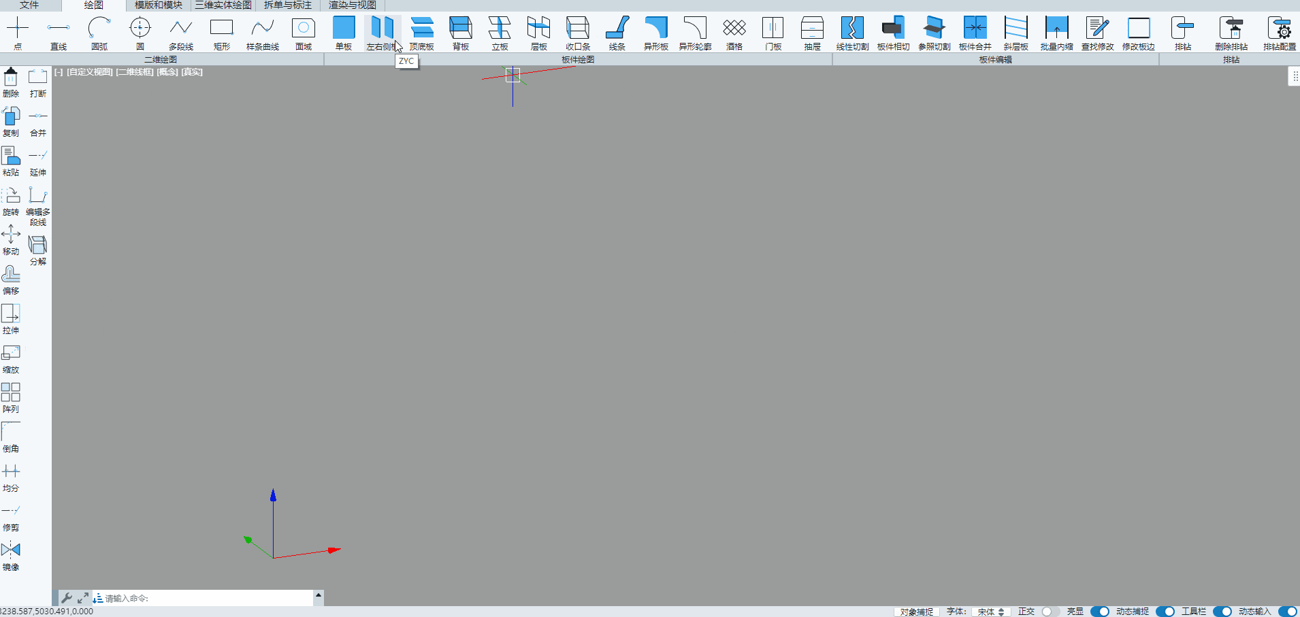Click the [二维线框] view style label
Image resolution: width=1300 pixels, height=617 pixels.
135,72
